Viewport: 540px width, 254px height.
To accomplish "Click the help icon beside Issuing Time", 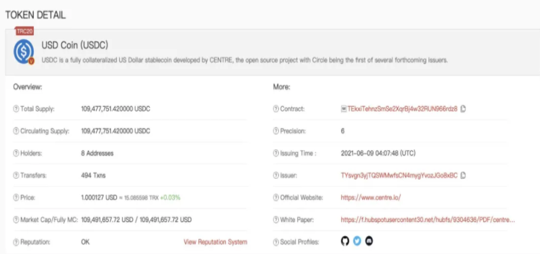I will pos(276,153).
